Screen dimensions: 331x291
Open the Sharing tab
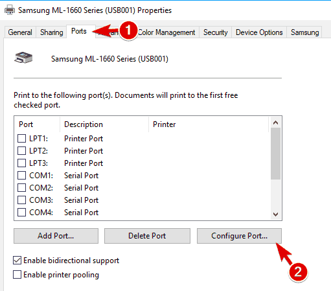click(x=52, y=32)
